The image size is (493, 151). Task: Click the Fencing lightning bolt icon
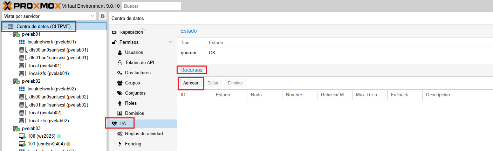click(119, 144)
